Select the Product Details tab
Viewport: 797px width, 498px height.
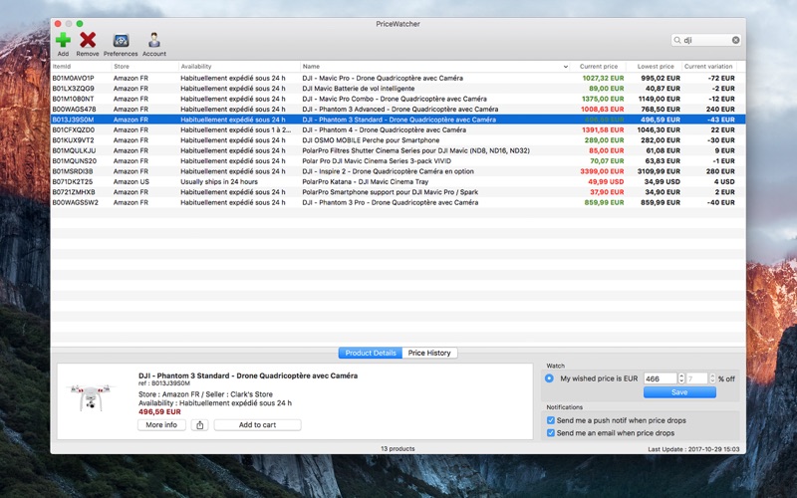point(371,353)
